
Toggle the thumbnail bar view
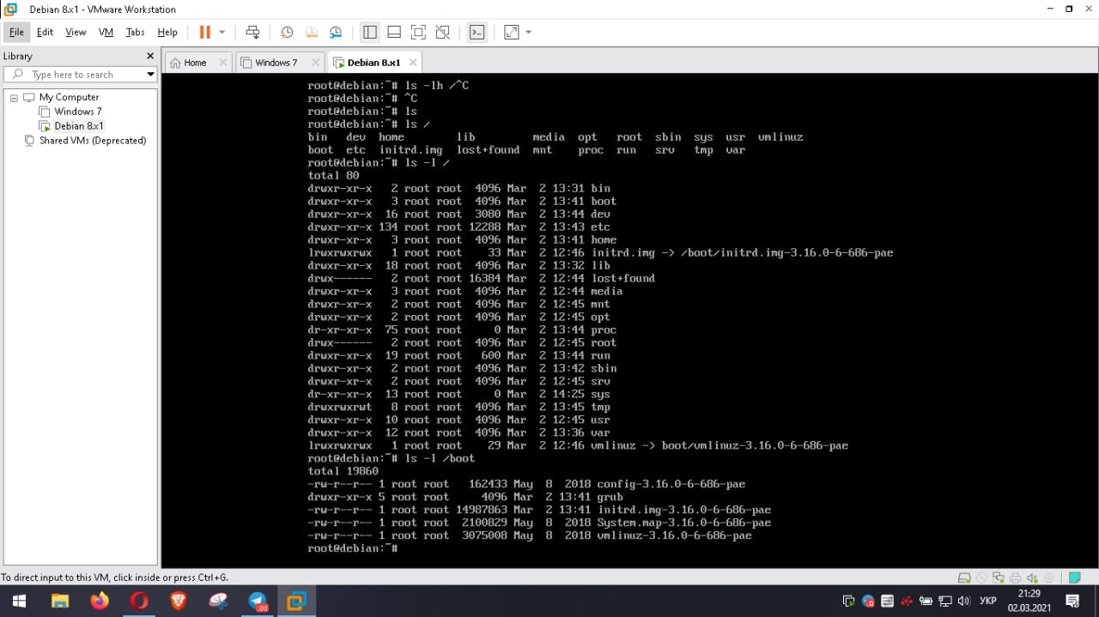pyautogui.click(x=394, y=32)
